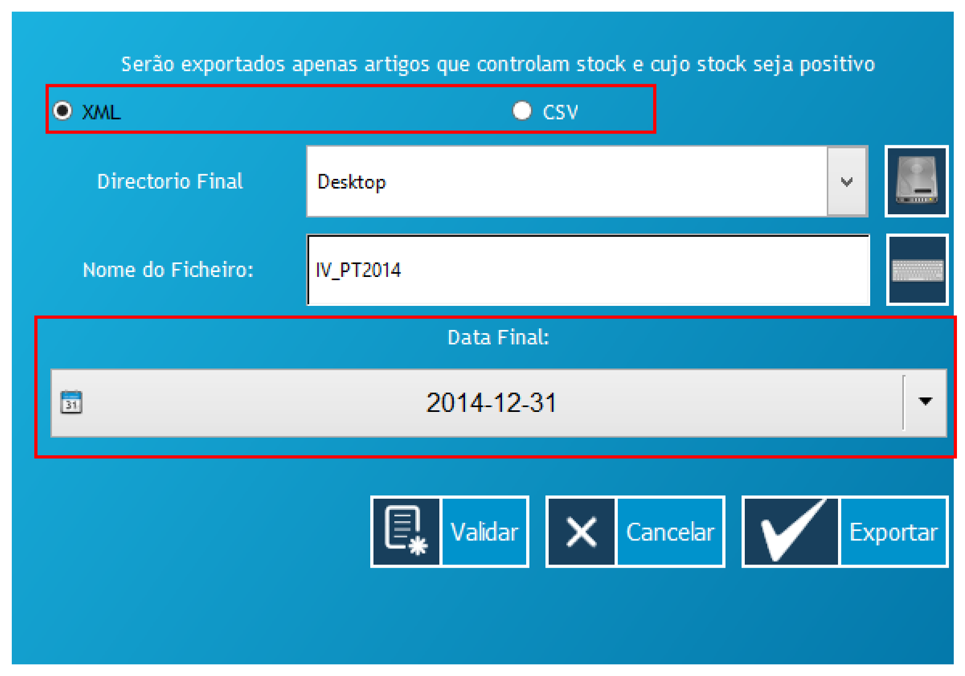
Task: Expand the Data Final date dropdown arrow
Action: (x=925, y=402)
